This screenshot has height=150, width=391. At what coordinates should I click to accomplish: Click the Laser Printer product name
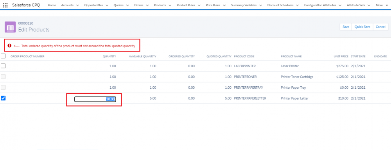[289, 66]
